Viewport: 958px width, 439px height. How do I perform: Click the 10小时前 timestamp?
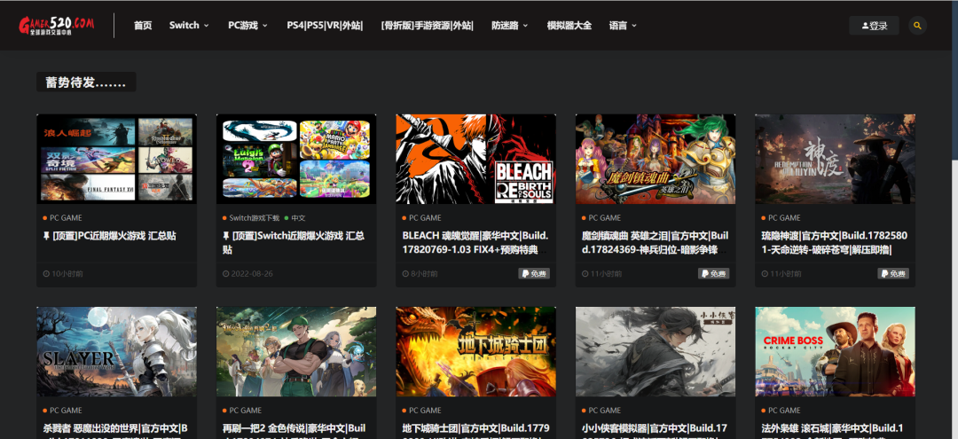[x=63, y=274]
